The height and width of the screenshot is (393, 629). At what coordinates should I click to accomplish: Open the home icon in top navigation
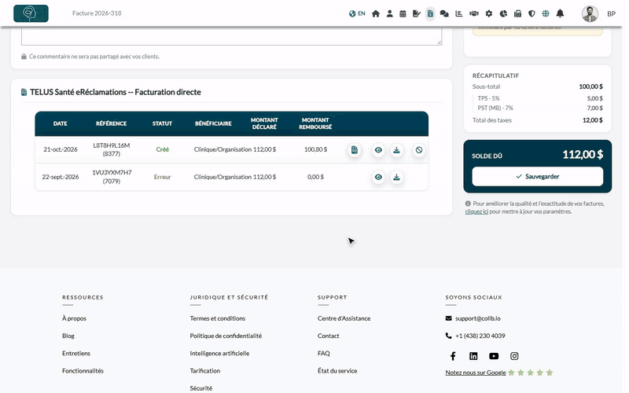click(376, 13)
